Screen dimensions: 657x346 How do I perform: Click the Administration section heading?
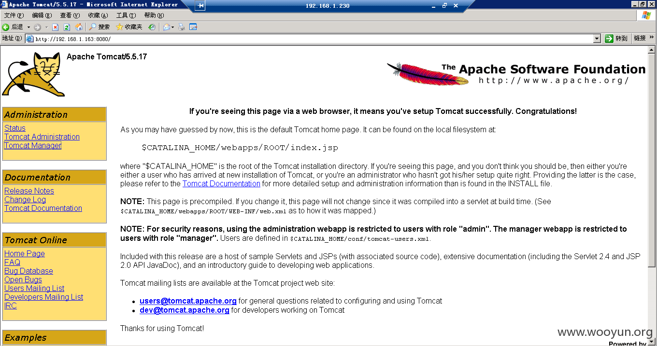click(x=54, y=114)
